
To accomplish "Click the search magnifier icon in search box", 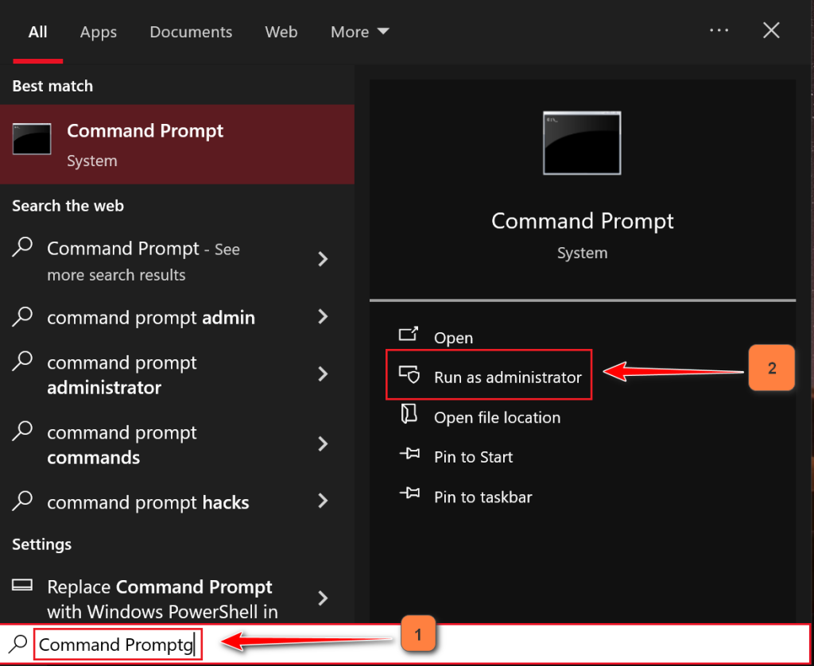I will (x=19, y=643).
